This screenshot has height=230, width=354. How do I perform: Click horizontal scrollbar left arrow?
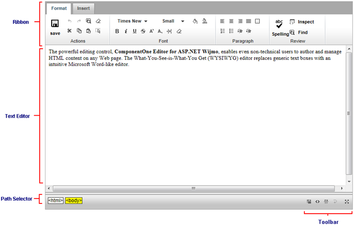[49, 188]
